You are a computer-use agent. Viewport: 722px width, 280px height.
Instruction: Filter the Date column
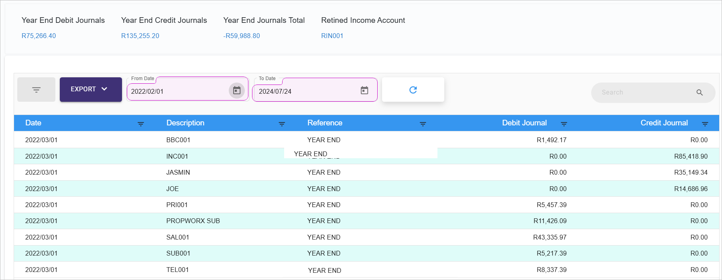click(x=141, y=124)
